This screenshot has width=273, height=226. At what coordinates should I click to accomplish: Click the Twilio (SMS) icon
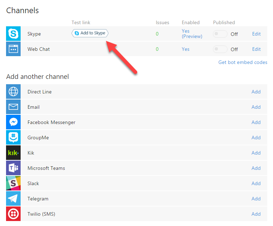click(x=14, y=214)
